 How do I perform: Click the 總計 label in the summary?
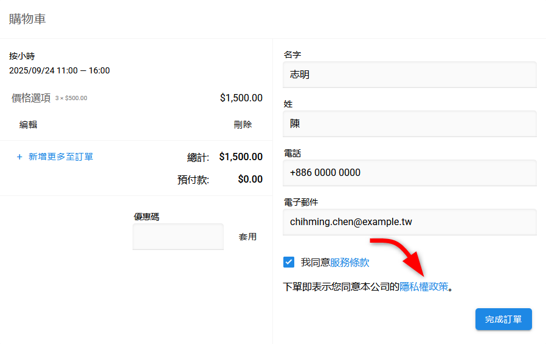point(198,158)
